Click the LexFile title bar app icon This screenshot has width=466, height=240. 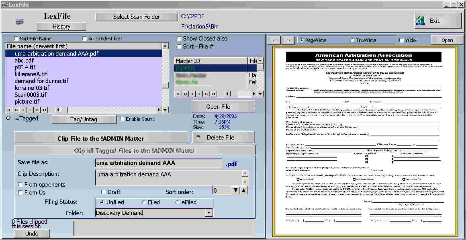(x=4, y=5)
